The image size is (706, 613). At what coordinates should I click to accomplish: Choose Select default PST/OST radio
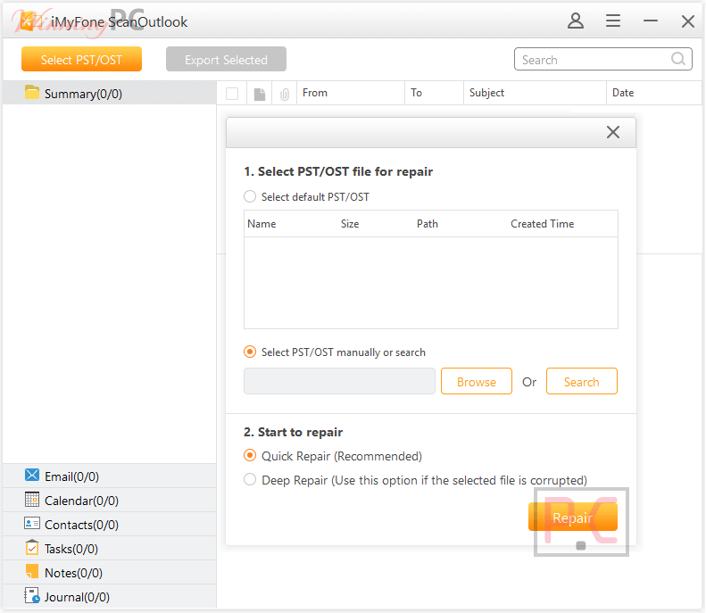coord(250,196)
